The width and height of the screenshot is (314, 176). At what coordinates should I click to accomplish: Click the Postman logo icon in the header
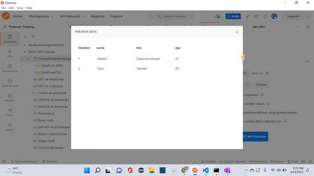(x=6, y=16)
